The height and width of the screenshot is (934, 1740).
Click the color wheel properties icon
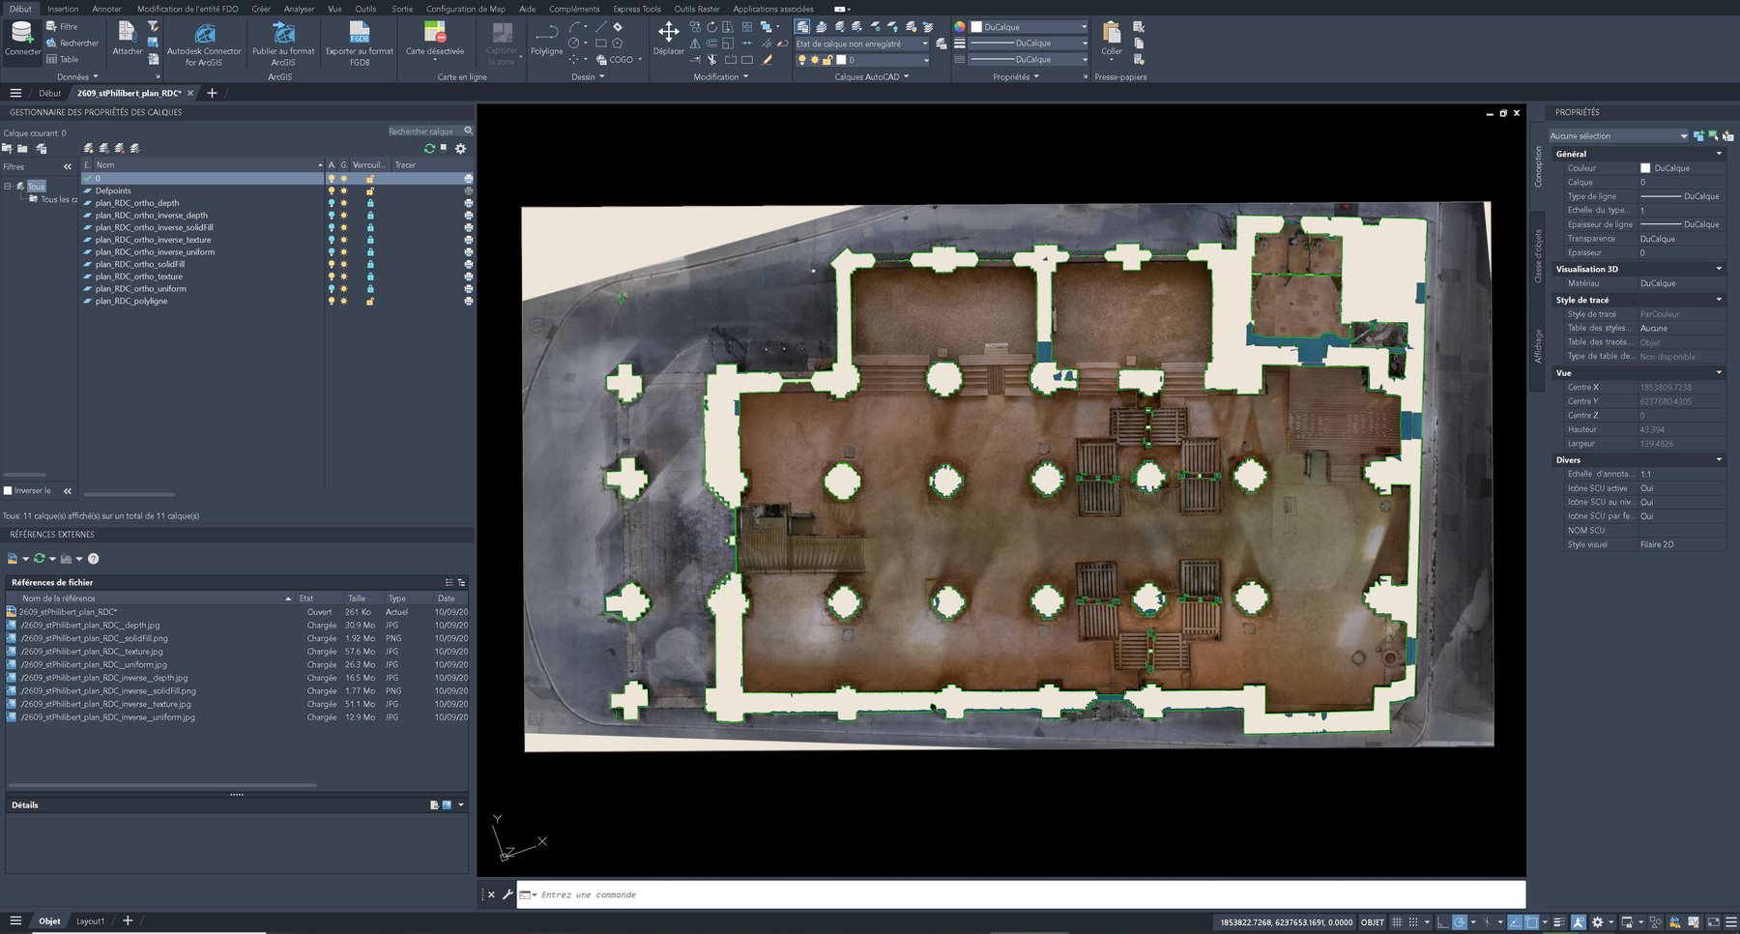[x=960, y=27]
